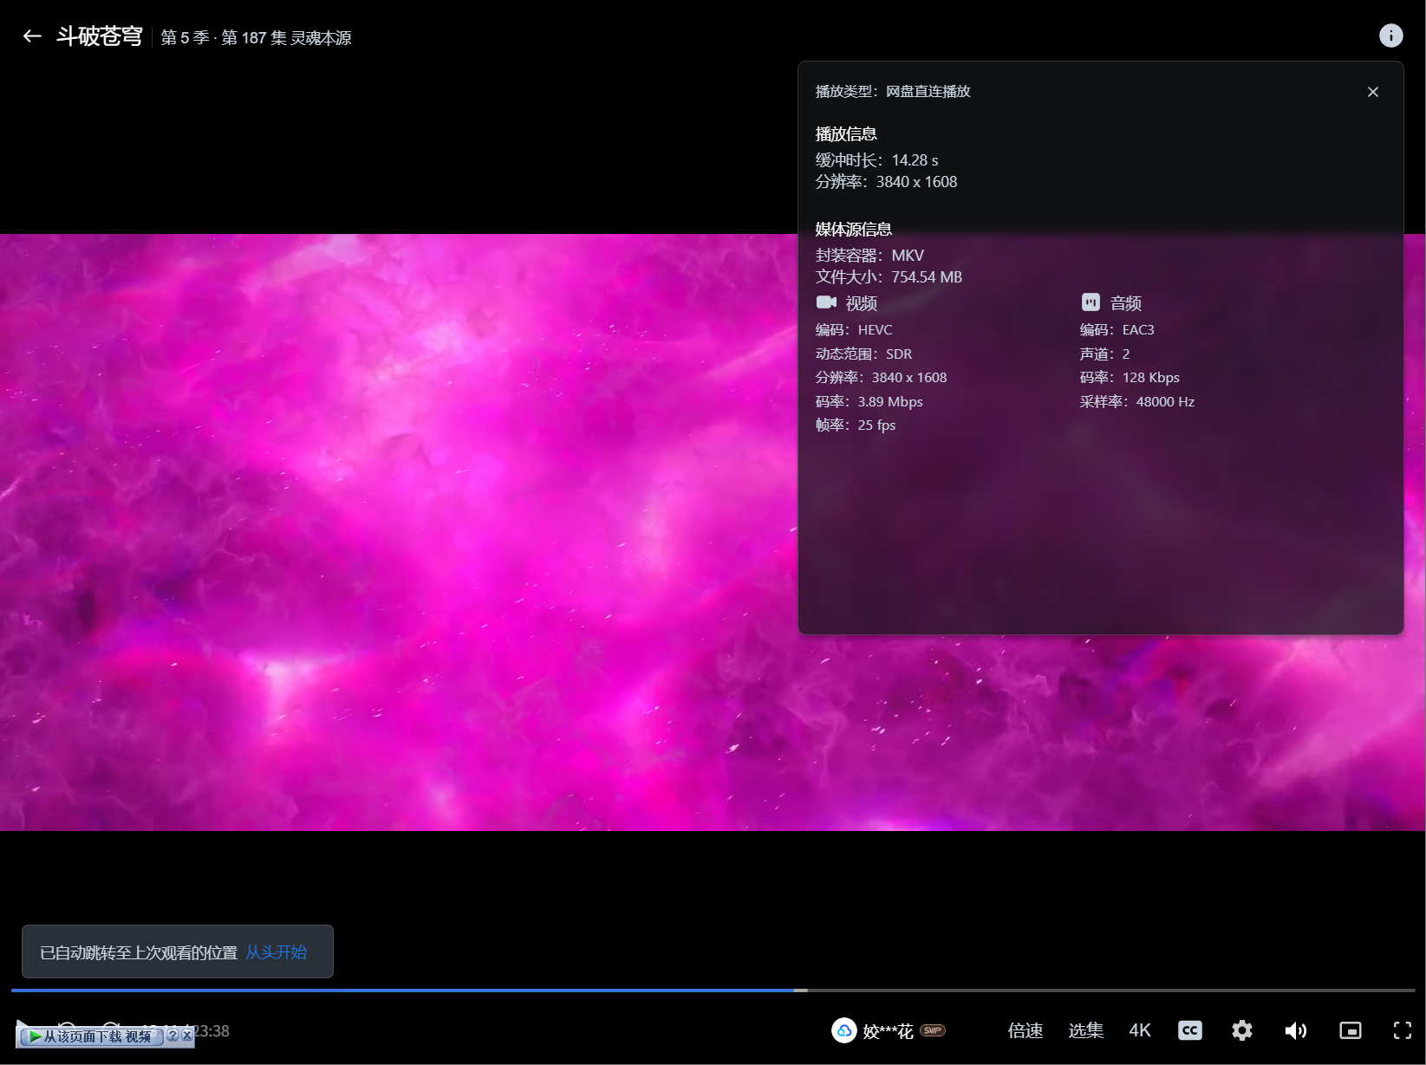
Task: Click the 姣***花 account name
Action: (888, 1031)
